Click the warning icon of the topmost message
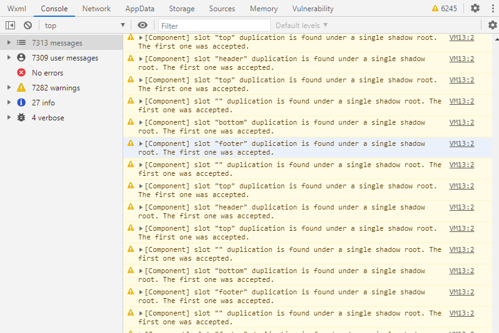499x333 pixels. click(131, 37)
